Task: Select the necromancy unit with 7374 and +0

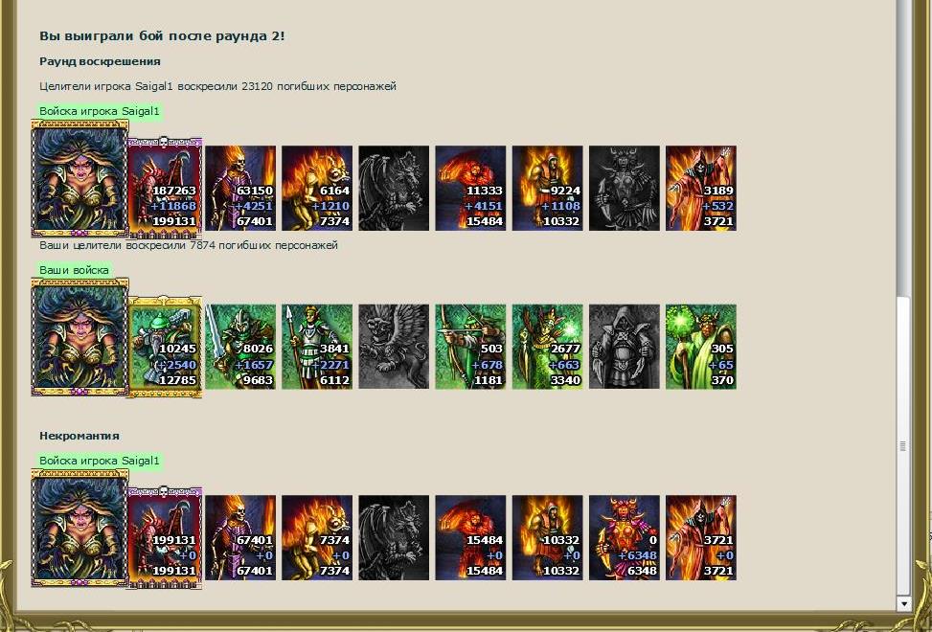Action: click(x=317, y=537)
